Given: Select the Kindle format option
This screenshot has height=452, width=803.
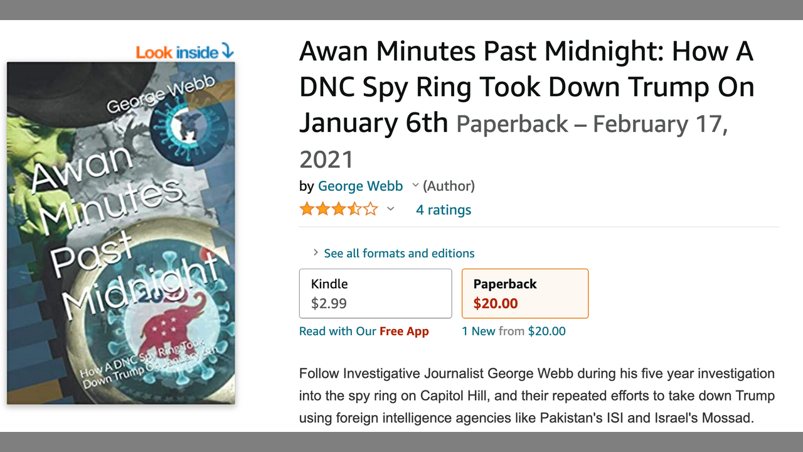Looking at the screenshot, I should point(375,293).
